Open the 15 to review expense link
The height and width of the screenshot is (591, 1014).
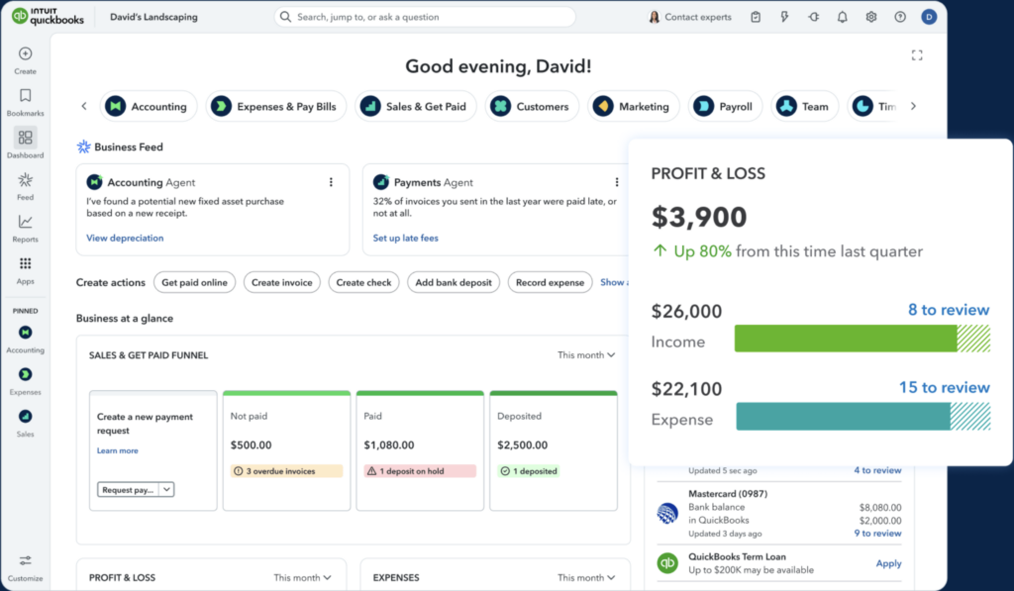click(944, 387)
